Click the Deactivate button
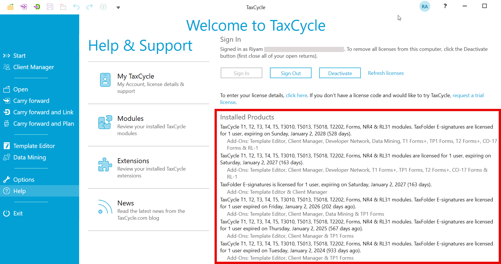Screen dimensions: 501x264 click(340, 73)
